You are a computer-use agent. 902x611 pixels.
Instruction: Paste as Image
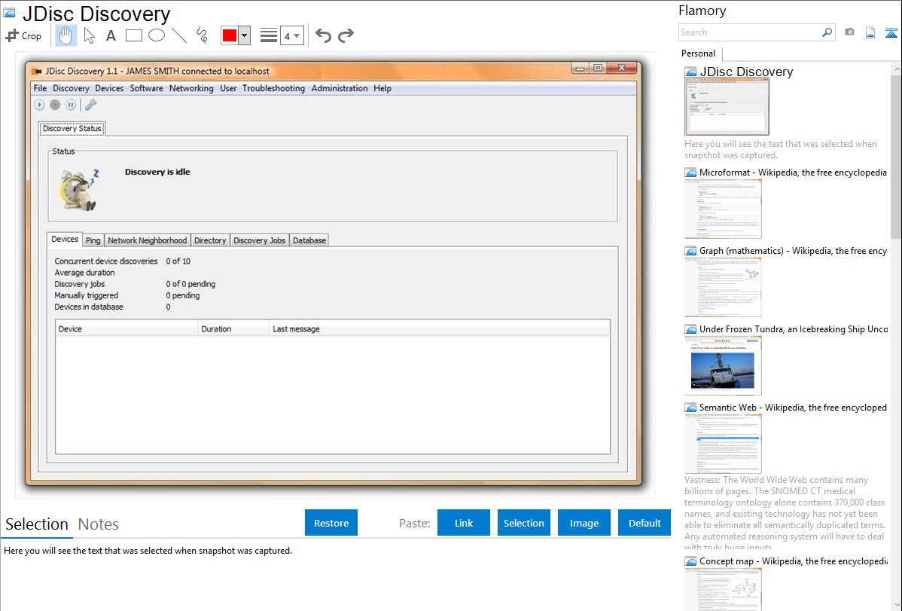point(584,523)
